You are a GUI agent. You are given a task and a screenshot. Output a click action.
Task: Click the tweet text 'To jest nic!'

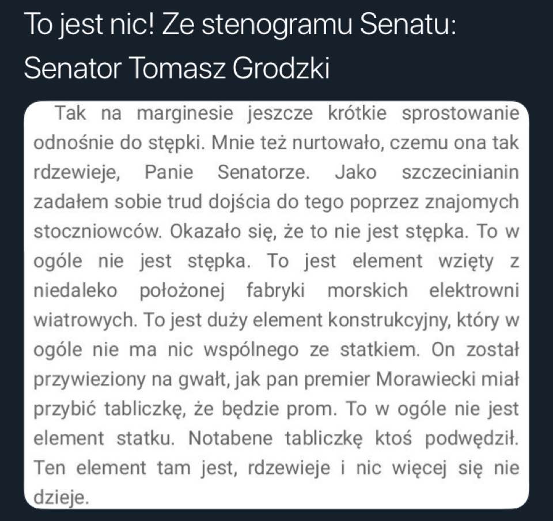90,25
